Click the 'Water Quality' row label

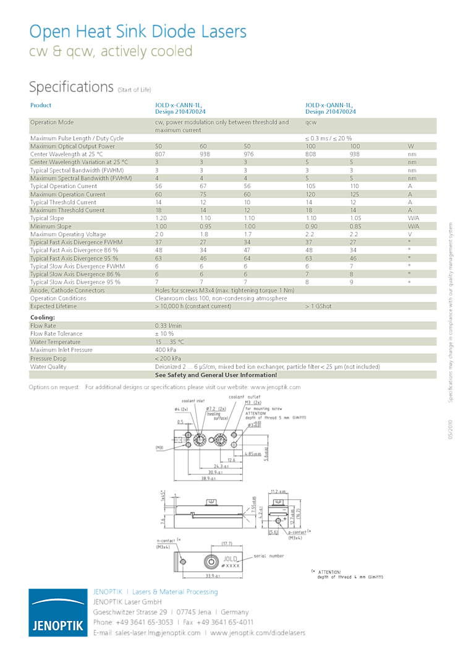coord(48,367)
